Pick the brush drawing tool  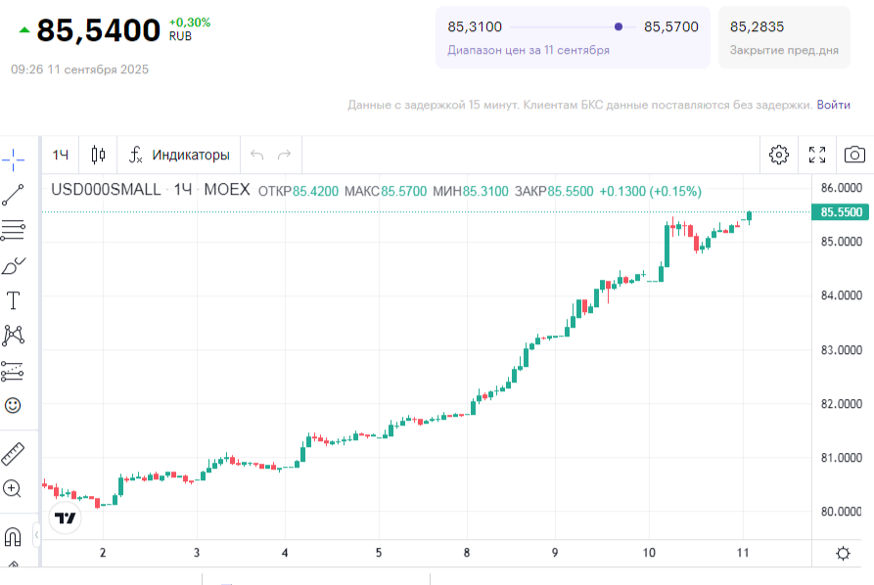(x=14, y=265)
